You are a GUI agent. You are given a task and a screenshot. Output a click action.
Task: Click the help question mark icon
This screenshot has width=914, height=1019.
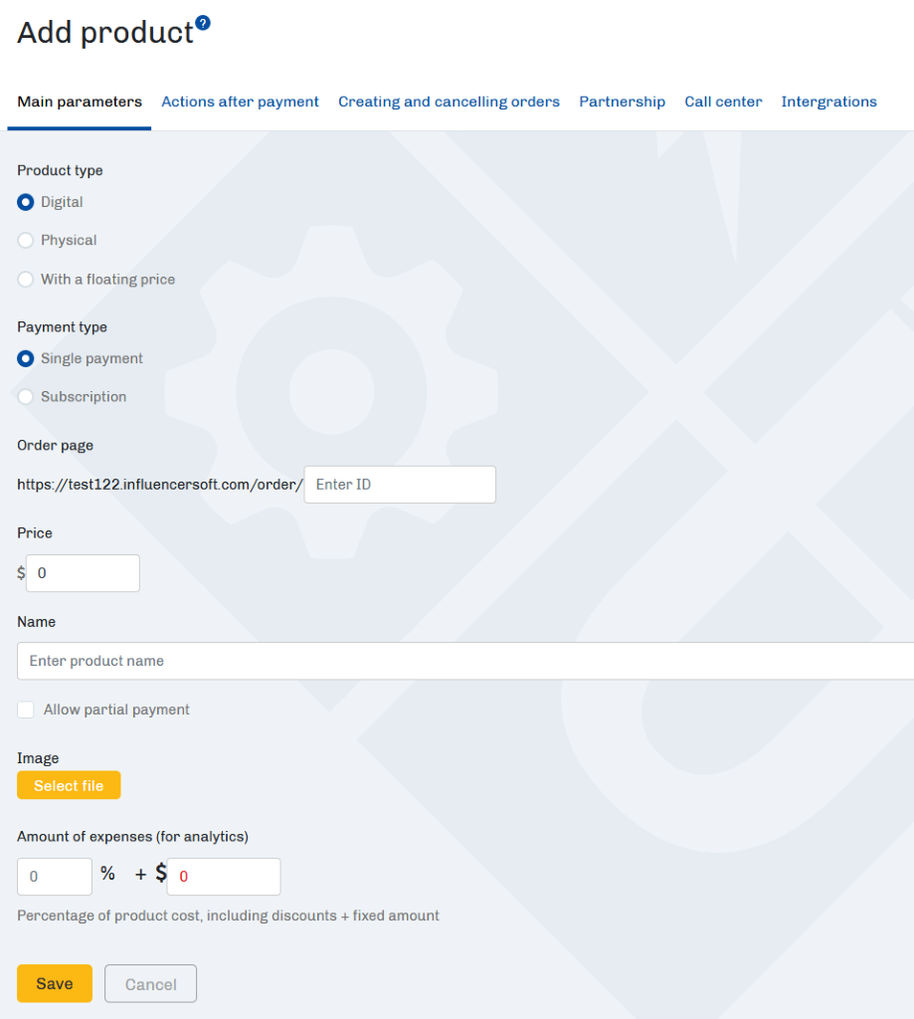click(x=203, y=23)
